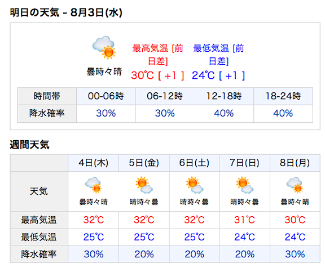Image resolution: width=325 pixels, height=268 pixels.
Task: Click the 週間天気 section heading
Action: pos(30,145)
